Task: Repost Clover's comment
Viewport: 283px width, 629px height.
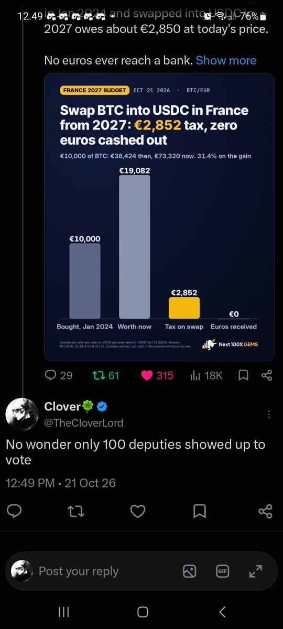Action: (76, 511)
